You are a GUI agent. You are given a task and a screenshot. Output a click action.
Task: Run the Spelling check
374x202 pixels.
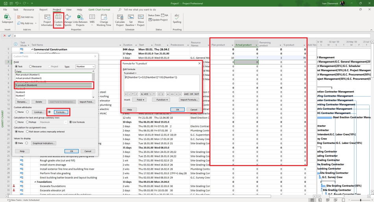point(177,18)
